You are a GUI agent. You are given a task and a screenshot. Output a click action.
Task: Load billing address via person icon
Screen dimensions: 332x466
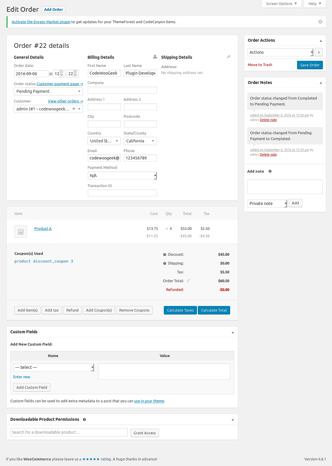(155, 57)
